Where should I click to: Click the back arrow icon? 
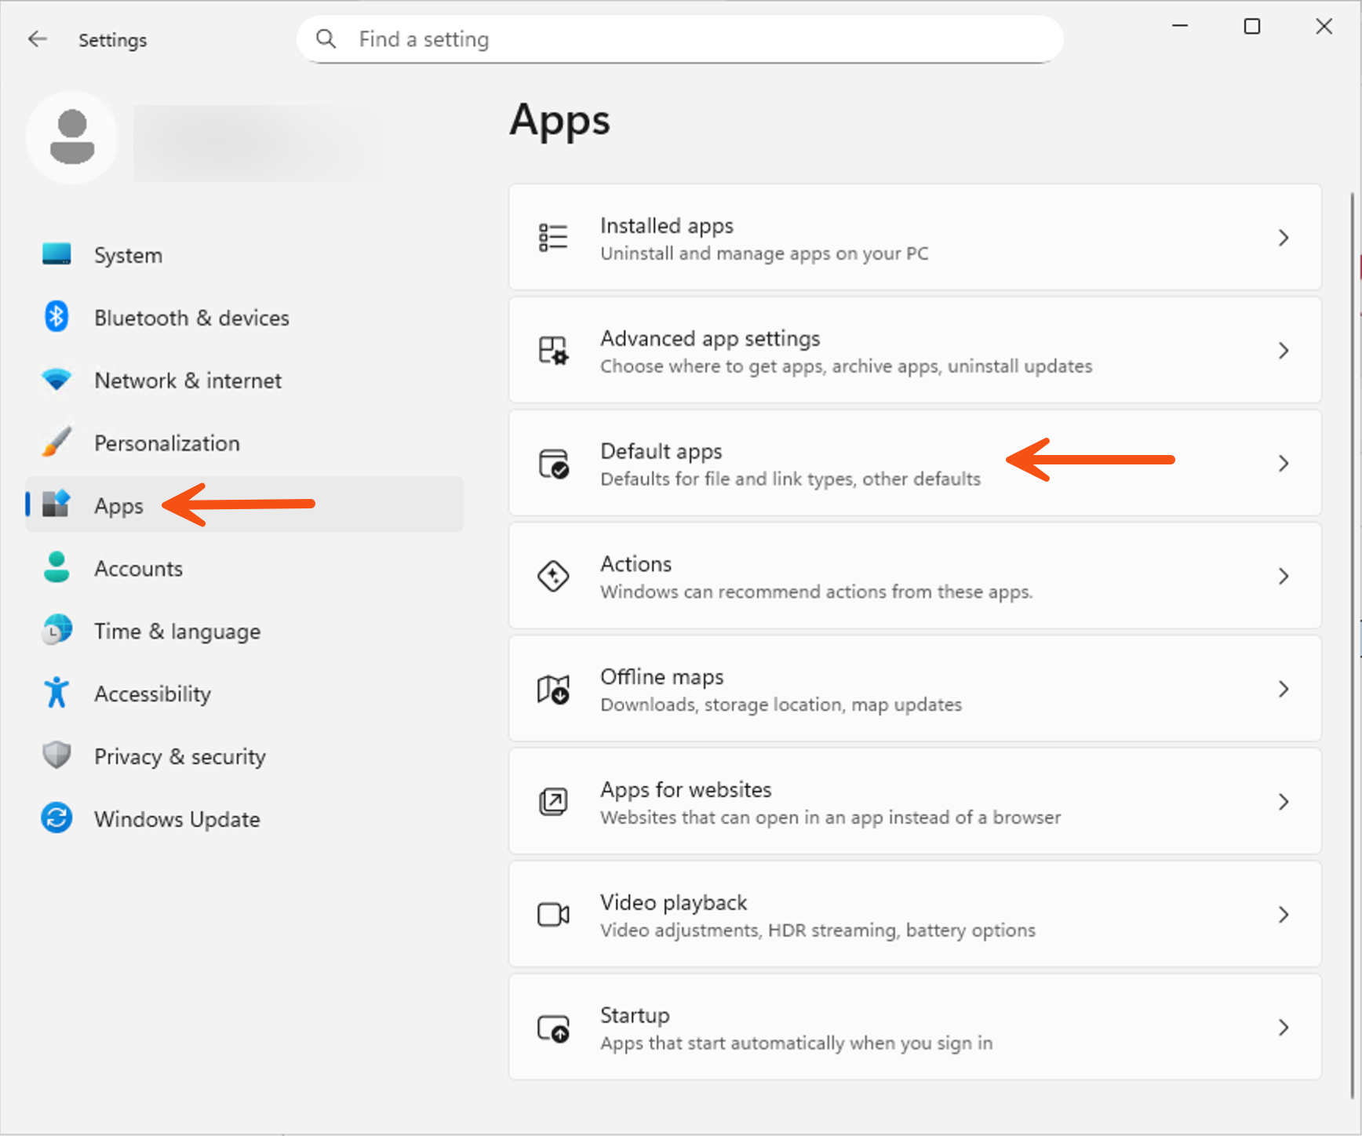37,38
